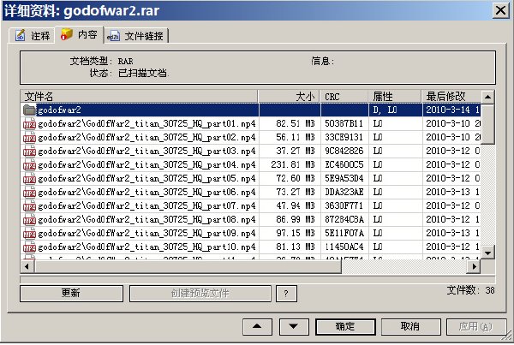The height and width of the screenshot is (345, 514).
Task: Click MP4 icon of part03.mp4 row
Action: [x=29, y=152]
